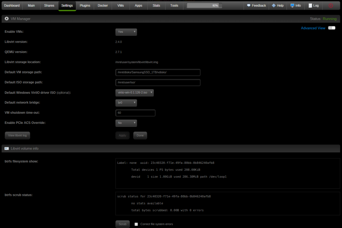Open the Default Windows VirtIO driver ISO dropdown
Screen dimensions: 342x228
point(134,92)
